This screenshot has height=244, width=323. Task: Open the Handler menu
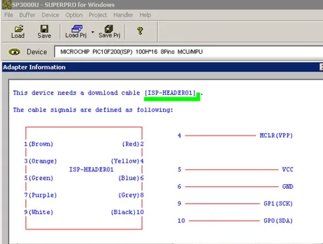[x=123, y=15]
